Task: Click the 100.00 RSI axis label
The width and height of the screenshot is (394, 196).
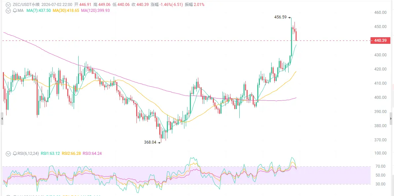Action: click(x=380, y=153)
